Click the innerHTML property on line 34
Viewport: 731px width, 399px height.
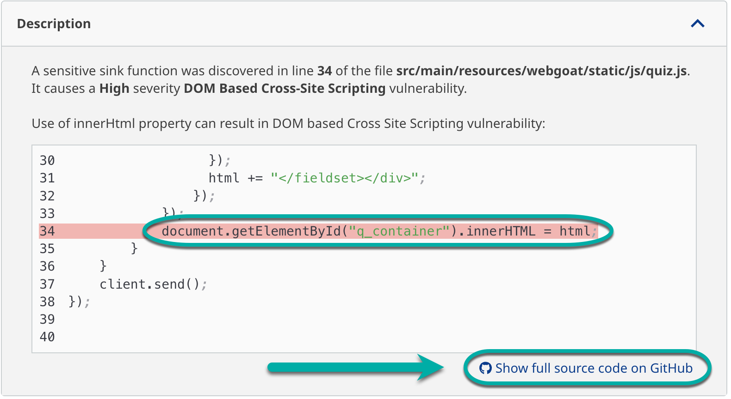(x=500, y=231)
